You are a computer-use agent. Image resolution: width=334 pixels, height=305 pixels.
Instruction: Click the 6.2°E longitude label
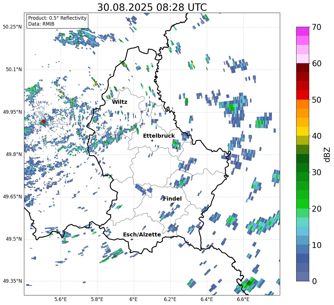pyautogui.click(x=170, y=299)
